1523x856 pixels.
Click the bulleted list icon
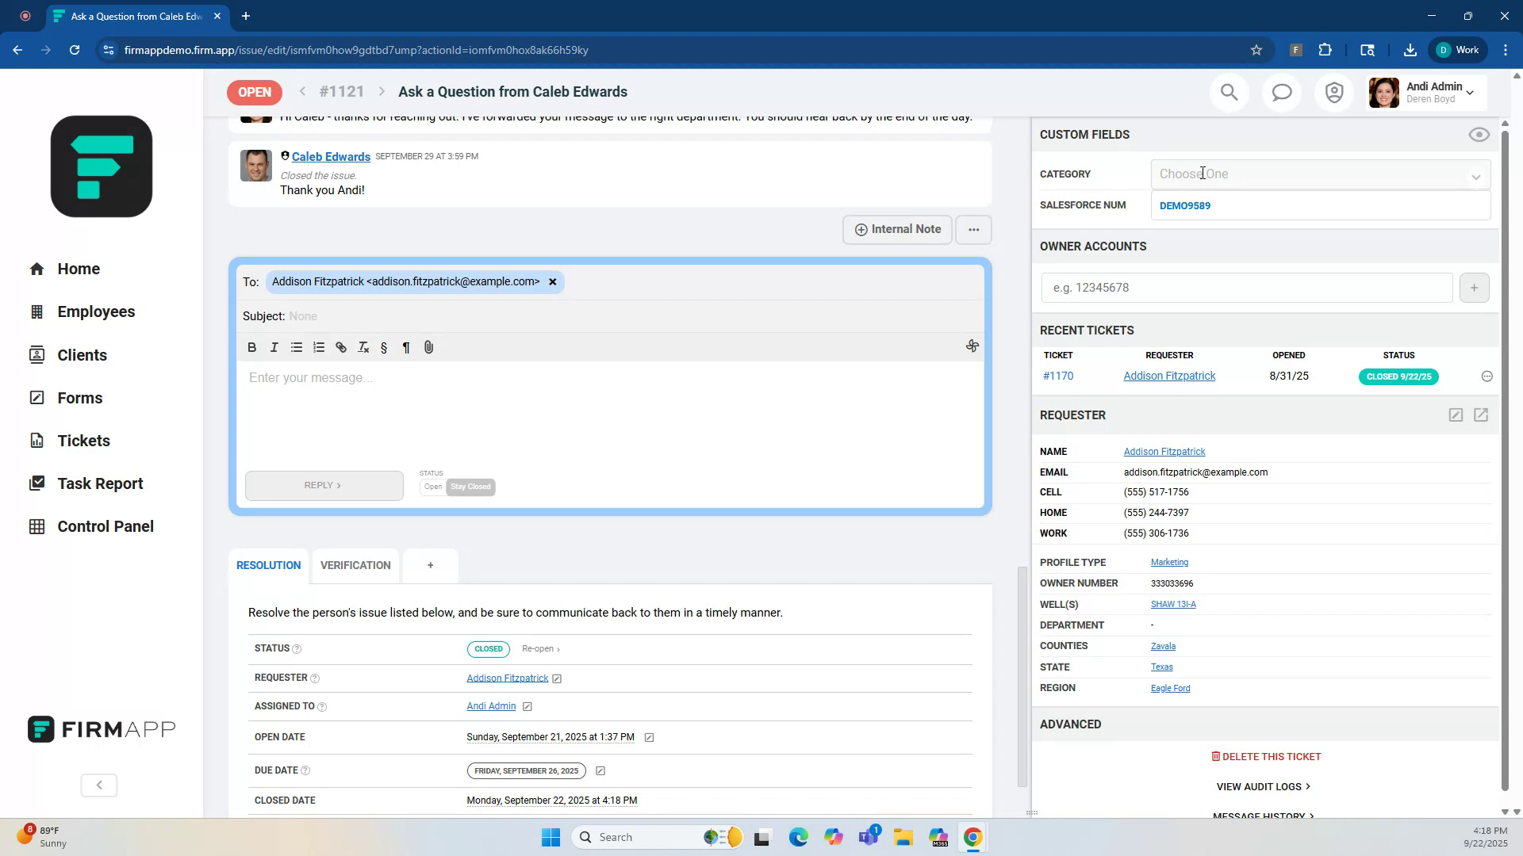pyautogui.click(x=296, y=347)
